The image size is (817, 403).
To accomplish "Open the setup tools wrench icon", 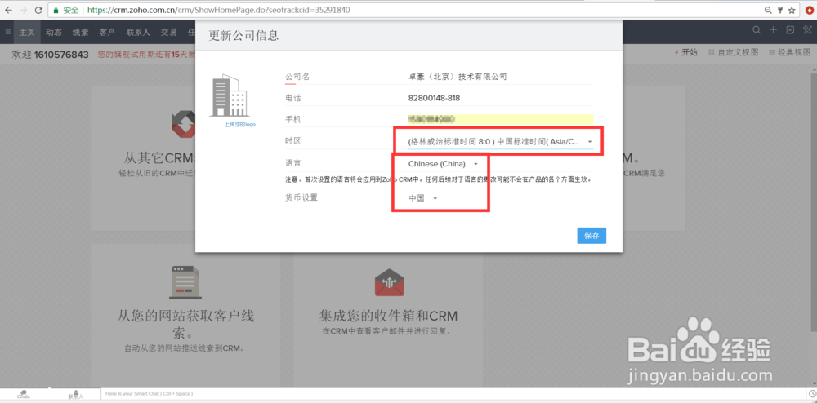I will click(x=808, y=30).
